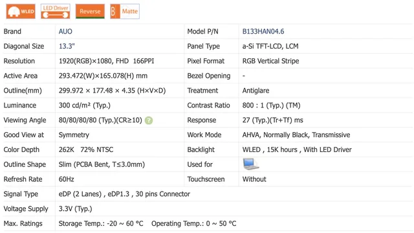
Task: Click the Contrast Ratio 800:1 value
Action: pyautogui.click(x=271, y=105)
